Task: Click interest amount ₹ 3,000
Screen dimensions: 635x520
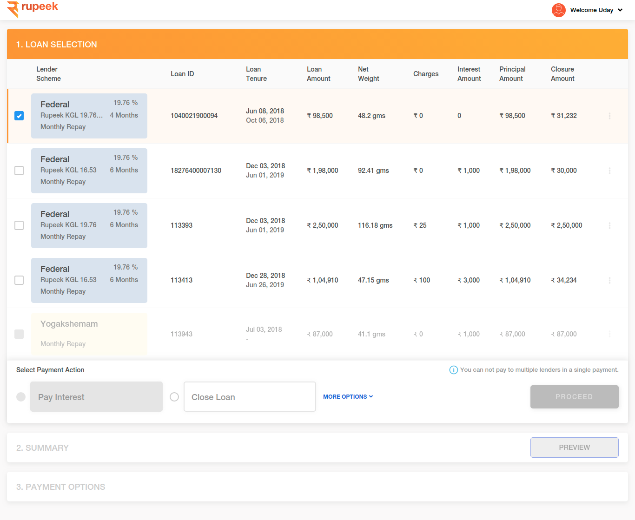Action: 469,280
